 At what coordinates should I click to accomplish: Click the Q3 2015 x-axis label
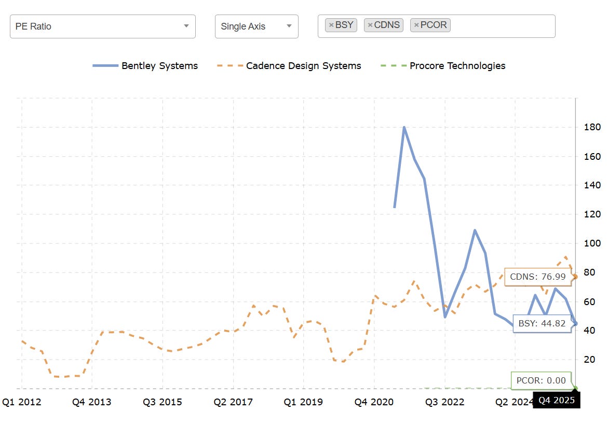pyautogui.click(x=163, y=402)
